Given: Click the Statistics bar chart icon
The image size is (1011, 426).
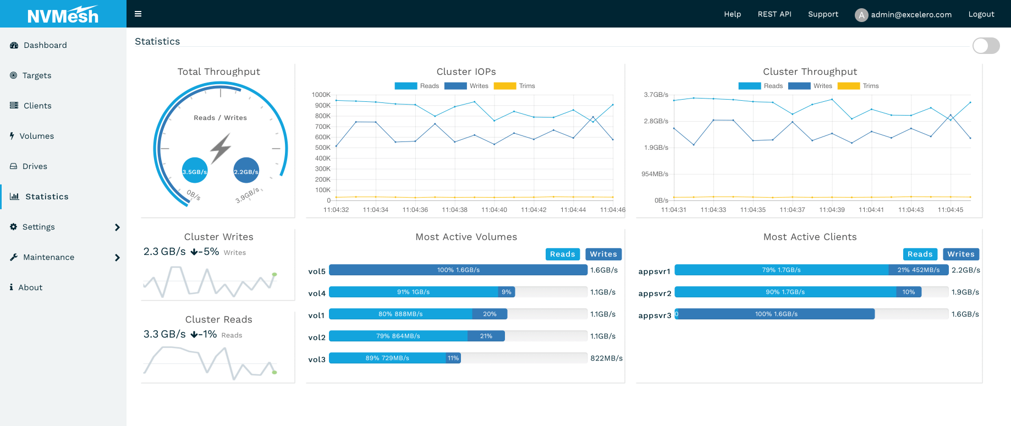Looking at the screenshot, I should [14, 196].
